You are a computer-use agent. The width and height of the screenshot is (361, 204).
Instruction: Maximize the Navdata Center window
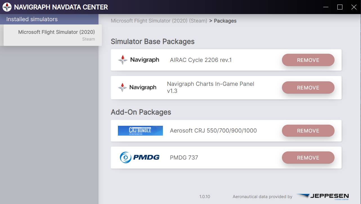tap(340, 7)
